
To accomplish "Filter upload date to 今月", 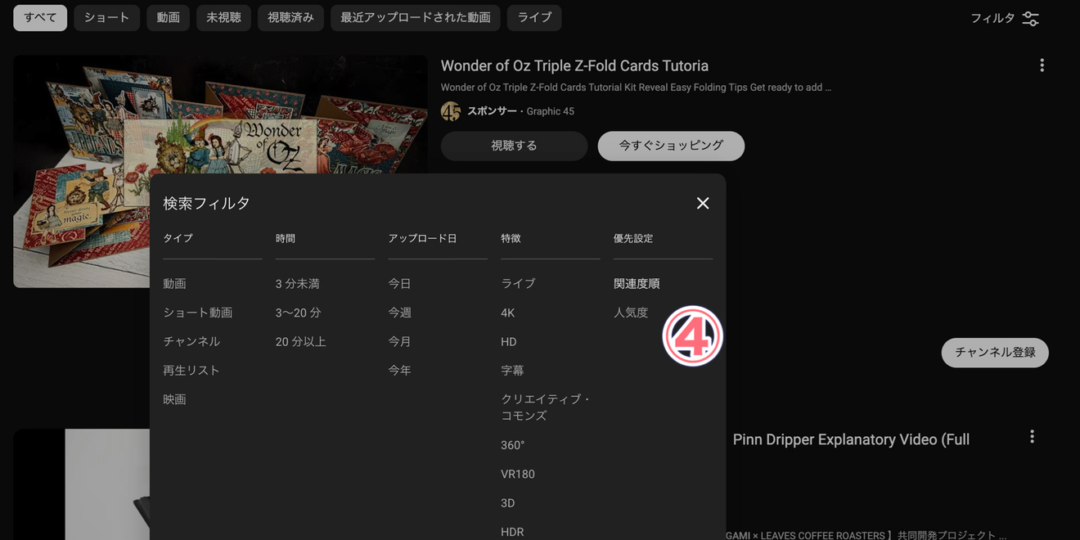I will tap(399, 341).
